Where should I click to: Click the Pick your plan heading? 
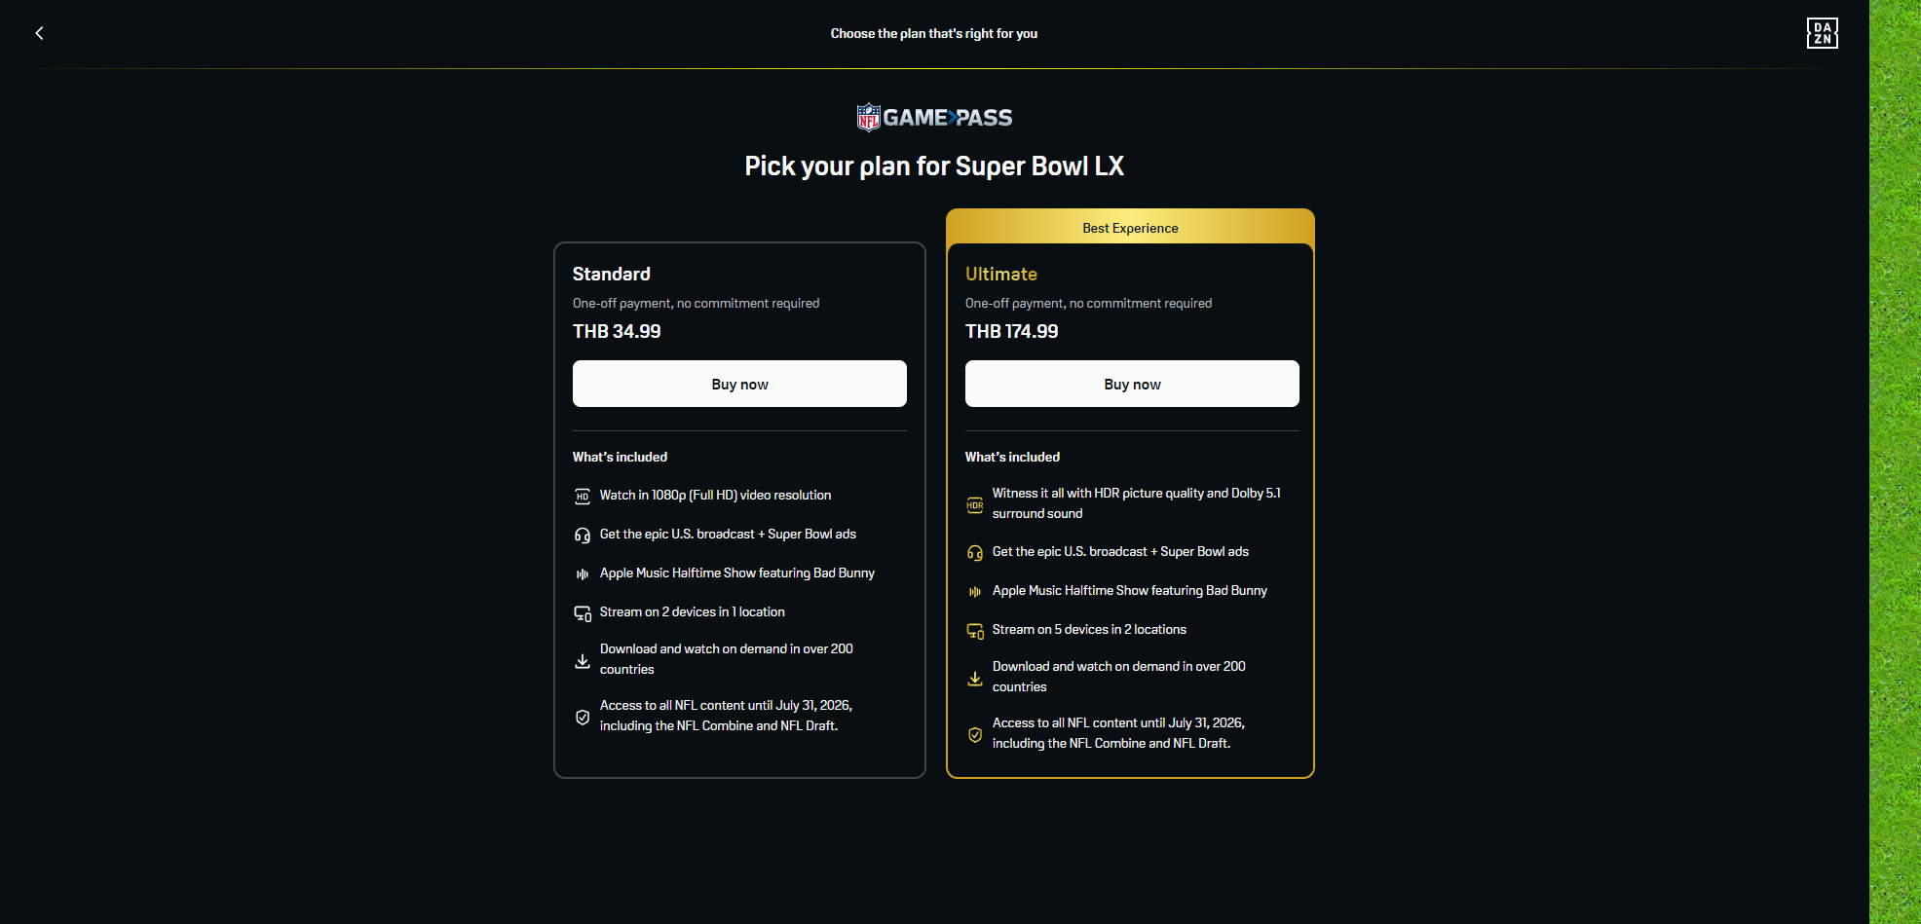click(934, 166)
